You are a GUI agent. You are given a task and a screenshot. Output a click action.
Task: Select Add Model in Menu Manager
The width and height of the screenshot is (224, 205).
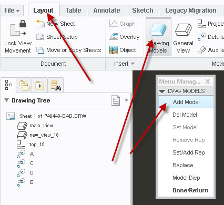[x=186, y=102]
